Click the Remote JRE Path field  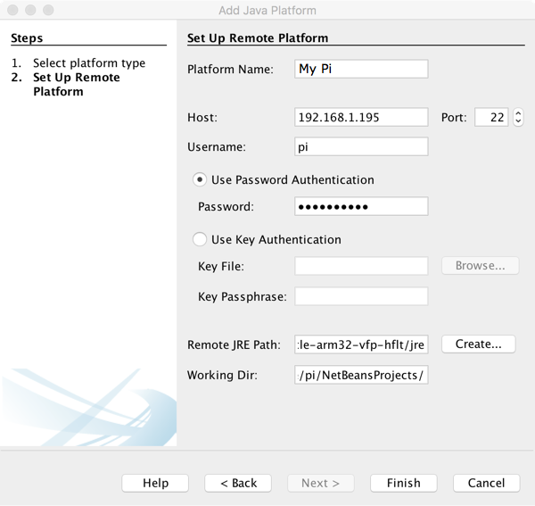coord(361,344)
